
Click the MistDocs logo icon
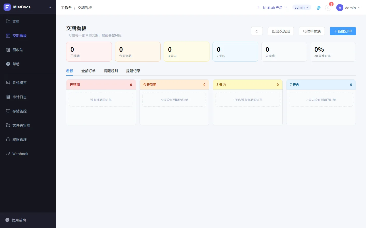coord(7,7)
